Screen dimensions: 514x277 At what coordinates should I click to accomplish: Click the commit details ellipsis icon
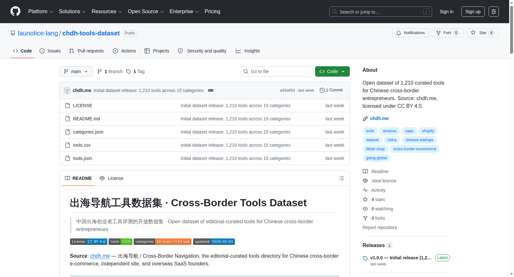coord(211,90)
